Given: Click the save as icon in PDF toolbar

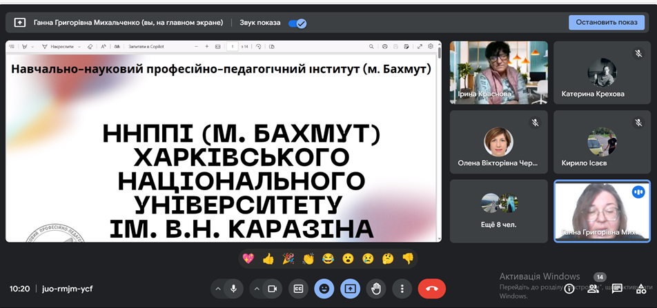Looking at the screenshot, I should [x=406, y=46].
